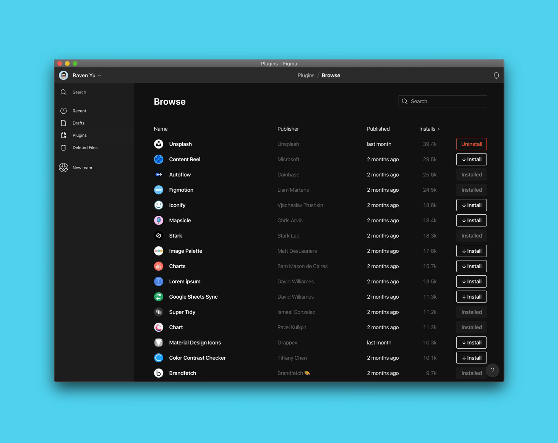Install the Content Reel plugin
The image size is (558, 443).
click(x=471, y=159)
